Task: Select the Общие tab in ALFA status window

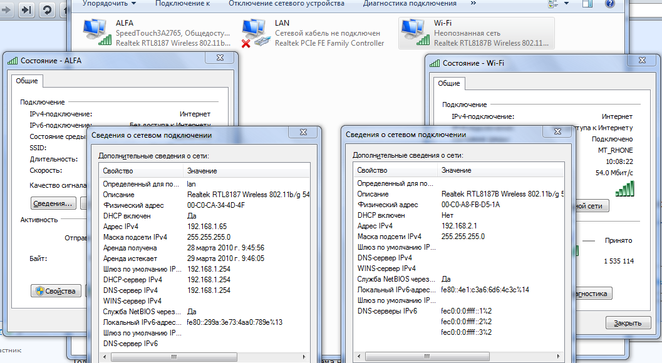Action: pyautogui.click(x=26, y=81)
